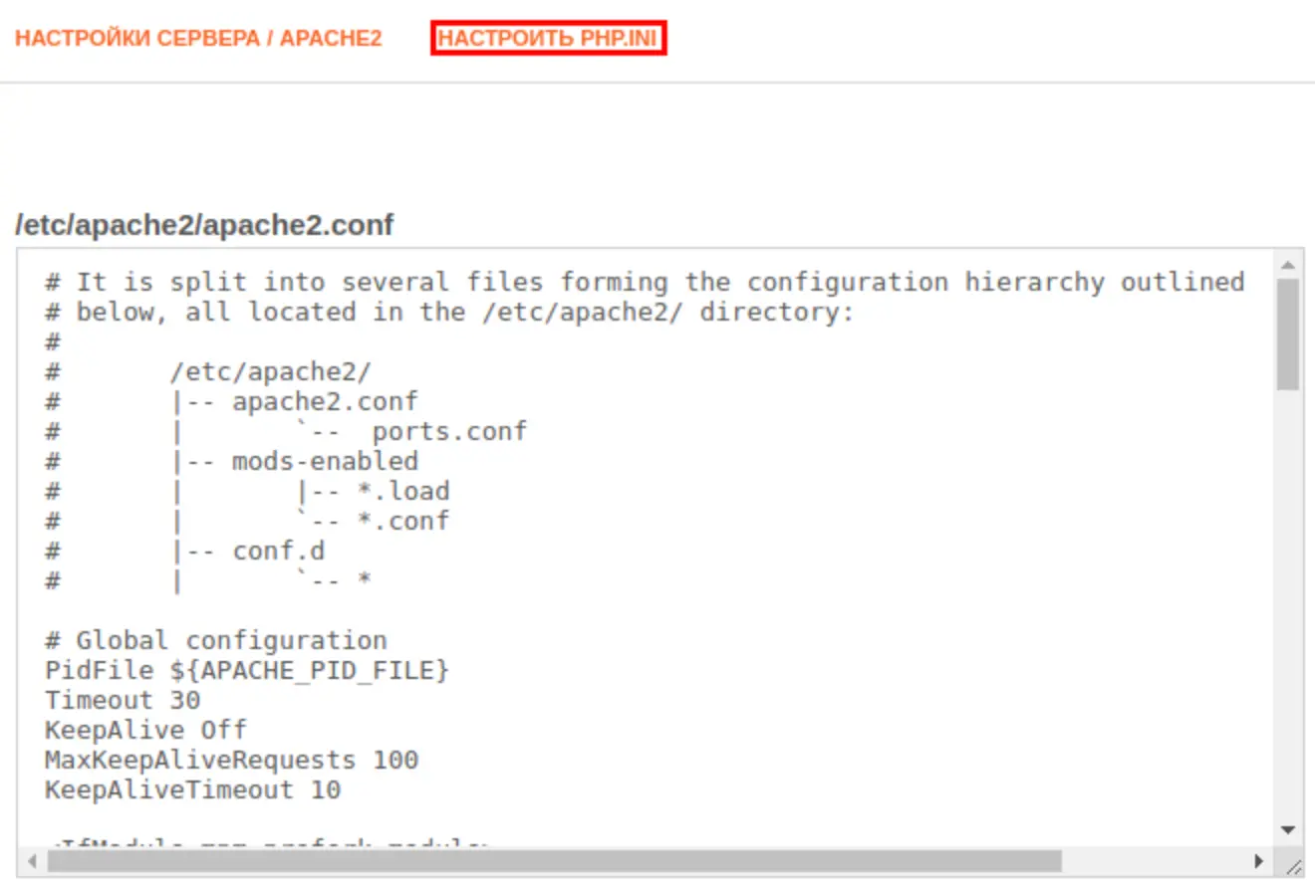Image resolution: width=1315 pixels, height=892 pixels.
Task: Click the horizontal scrollbar left arrow
Action: tap(31, 860)
